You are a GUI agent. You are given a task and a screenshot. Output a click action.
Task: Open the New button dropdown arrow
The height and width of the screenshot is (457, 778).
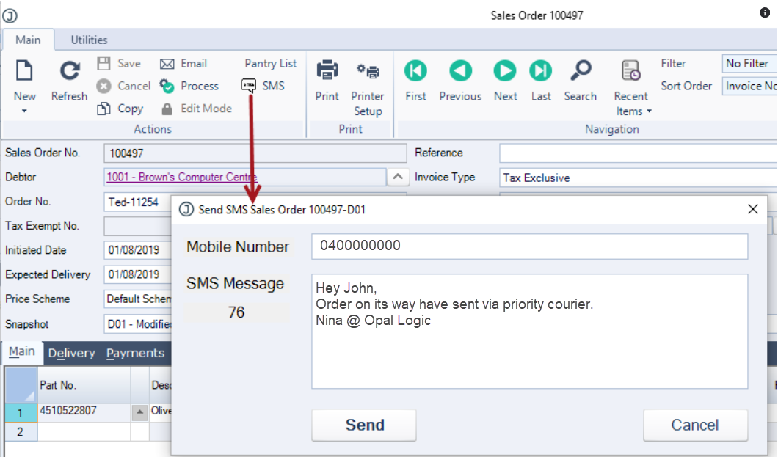click(x=24, y=111)
